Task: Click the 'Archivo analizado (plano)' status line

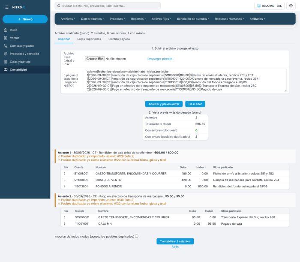Action: tap(100, 33)
